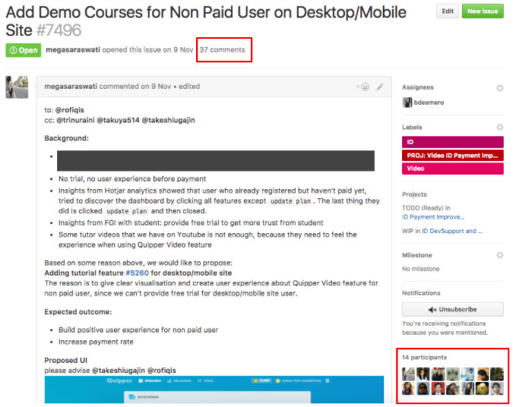This screenshot has height=407, width=516.
Task: Open the Proposed UI screenshot image
Action: tap(214, 390)
